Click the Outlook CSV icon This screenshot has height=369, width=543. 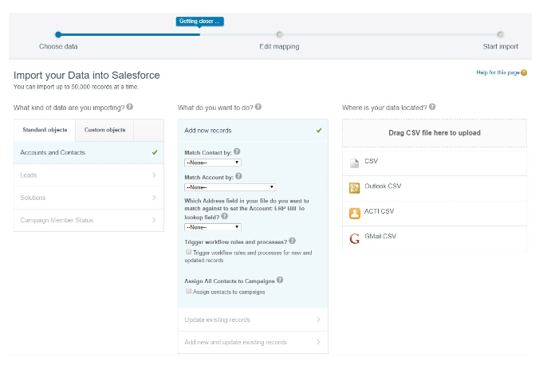click(355, 188)
